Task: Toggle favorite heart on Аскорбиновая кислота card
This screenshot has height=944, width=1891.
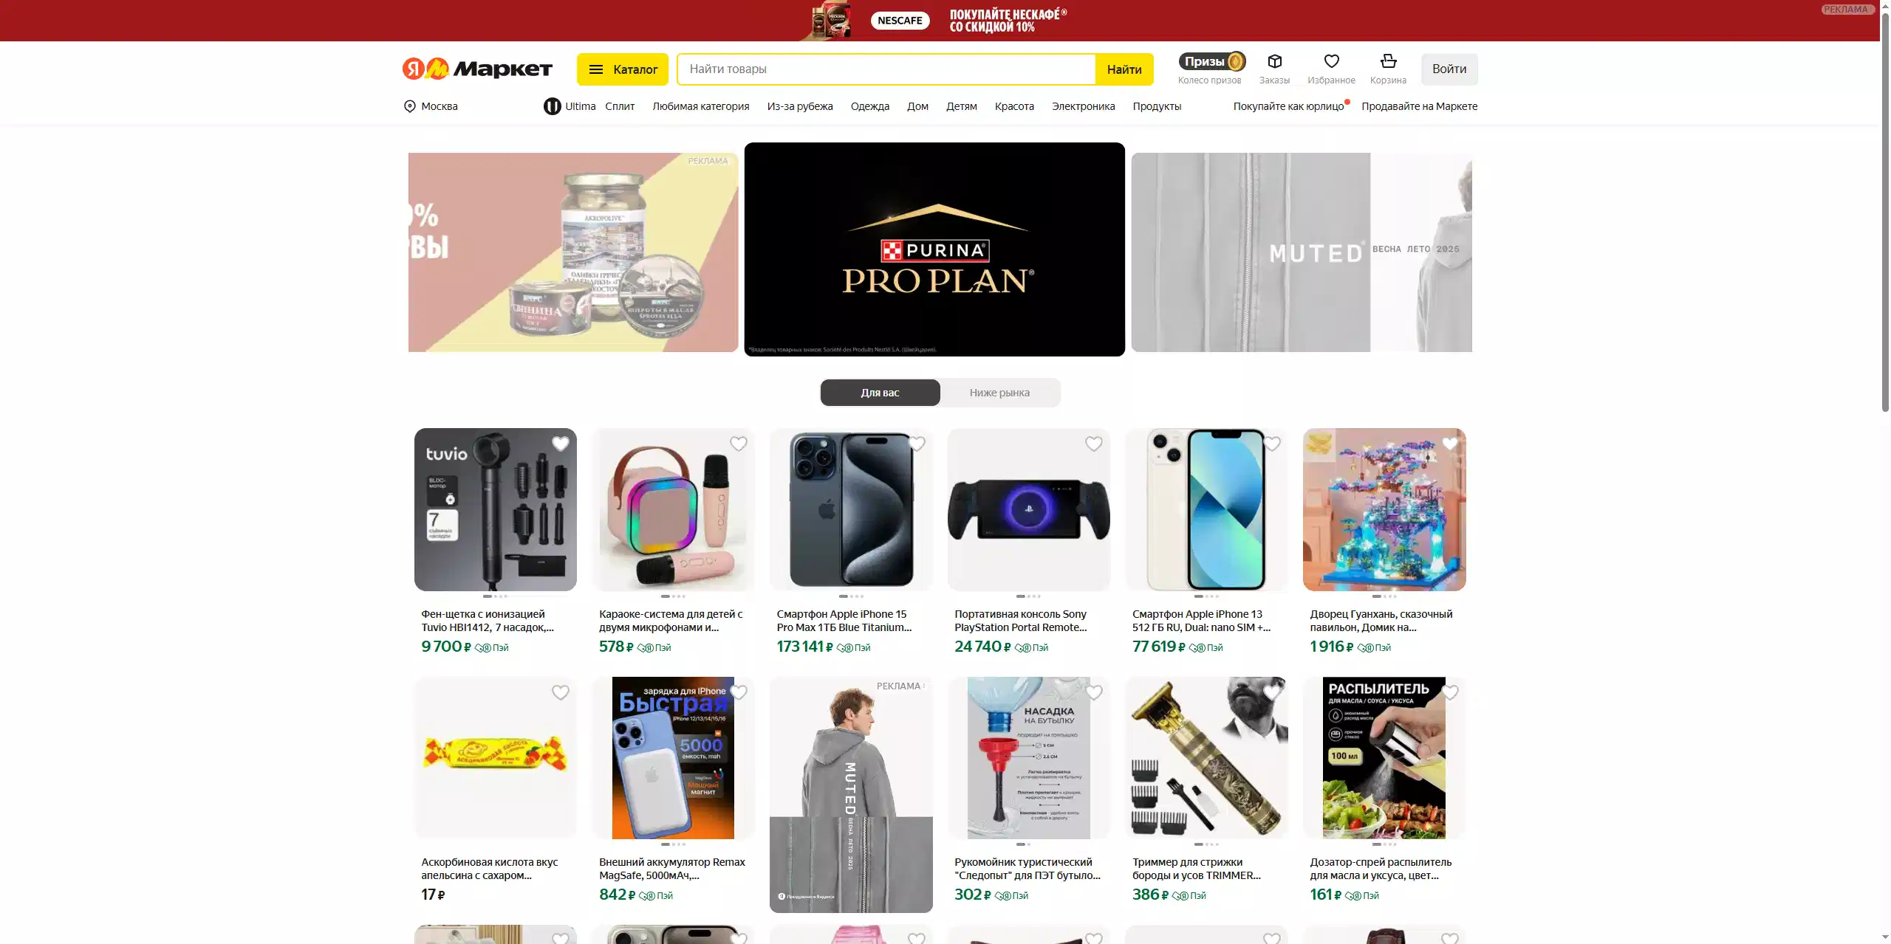Action: [x=561, y=692]
